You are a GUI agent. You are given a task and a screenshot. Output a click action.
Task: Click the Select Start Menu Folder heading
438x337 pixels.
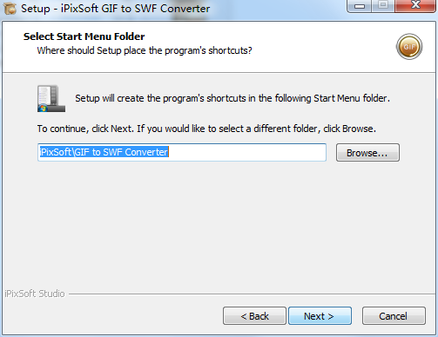click(x=84, y=36)
